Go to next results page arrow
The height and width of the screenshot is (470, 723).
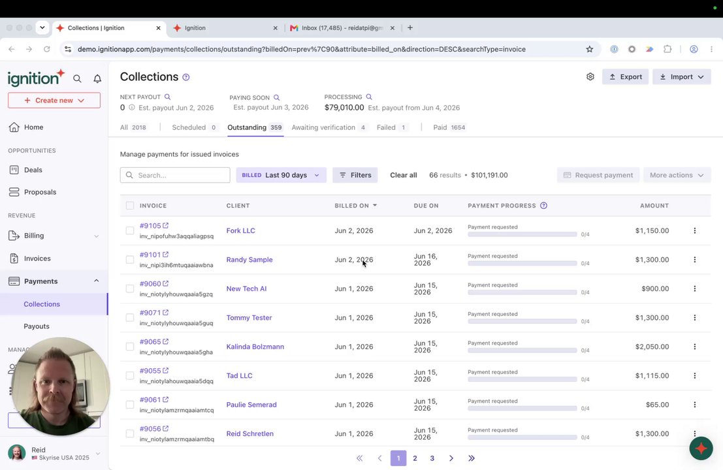[451, 458]
